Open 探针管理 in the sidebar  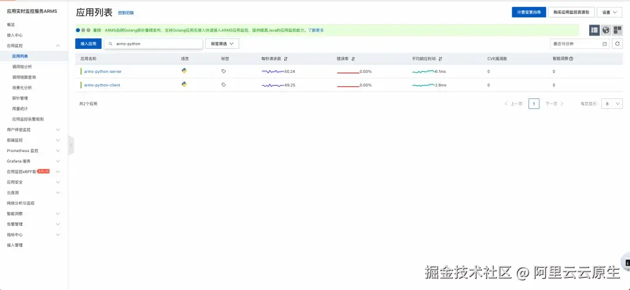20,98
